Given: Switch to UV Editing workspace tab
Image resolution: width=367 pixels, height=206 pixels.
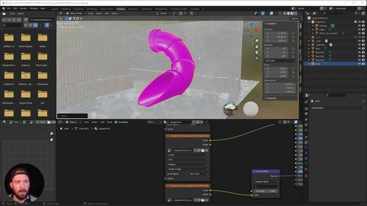Looking at the screenshot, I should [92, 9].
